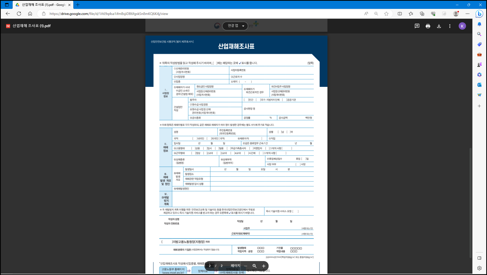Close the 산업재해 조사표 (1).pdf tab
Image resolution: width=487 pixels, height=275 pixels.
click(70, 5)
